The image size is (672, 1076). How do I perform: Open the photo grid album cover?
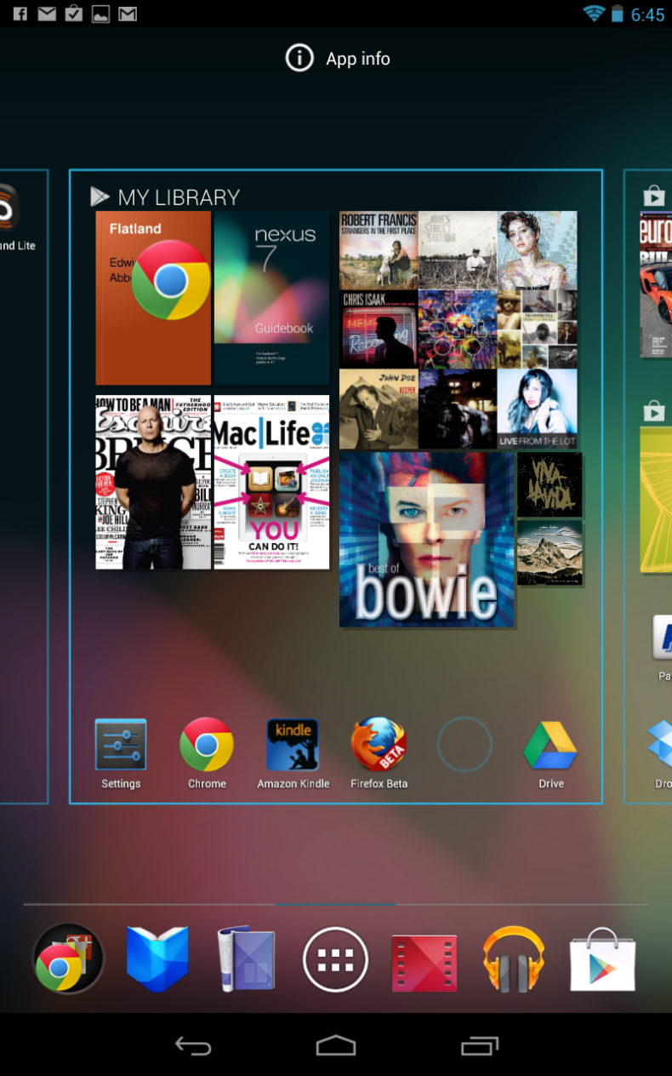(537, 329)
